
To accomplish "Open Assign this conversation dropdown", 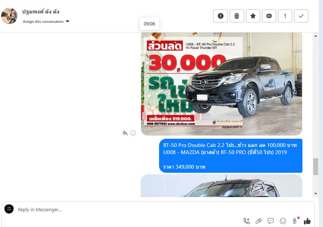I will [x=46, y=21].
